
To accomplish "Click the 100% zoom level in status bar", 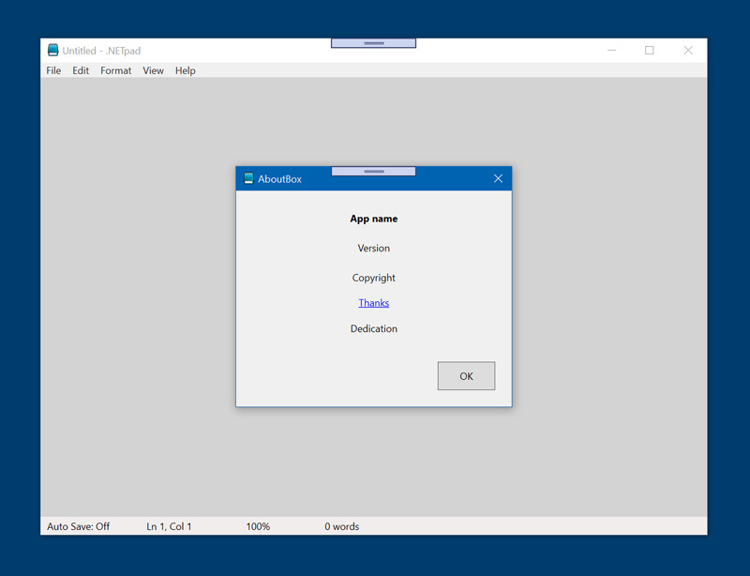I will click(x=258, y=526).
